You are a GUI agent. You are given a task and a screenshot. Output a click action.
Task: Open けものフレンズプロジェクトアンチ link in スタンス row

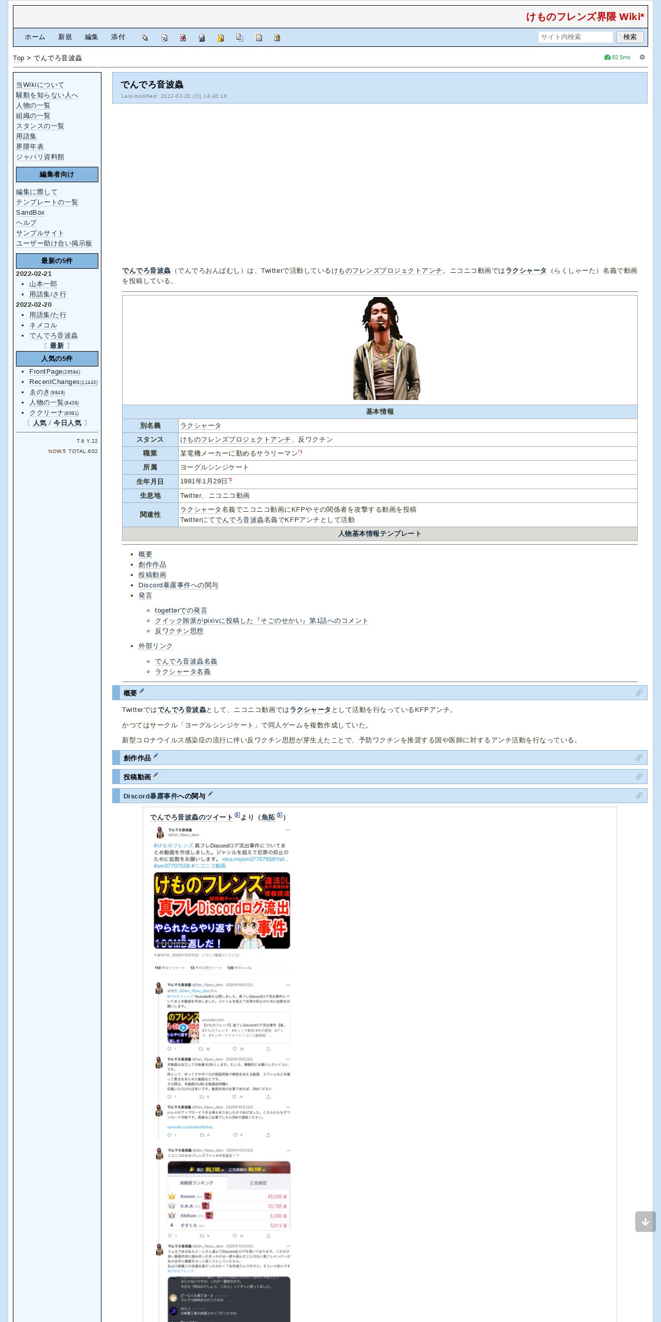[235, 440]
